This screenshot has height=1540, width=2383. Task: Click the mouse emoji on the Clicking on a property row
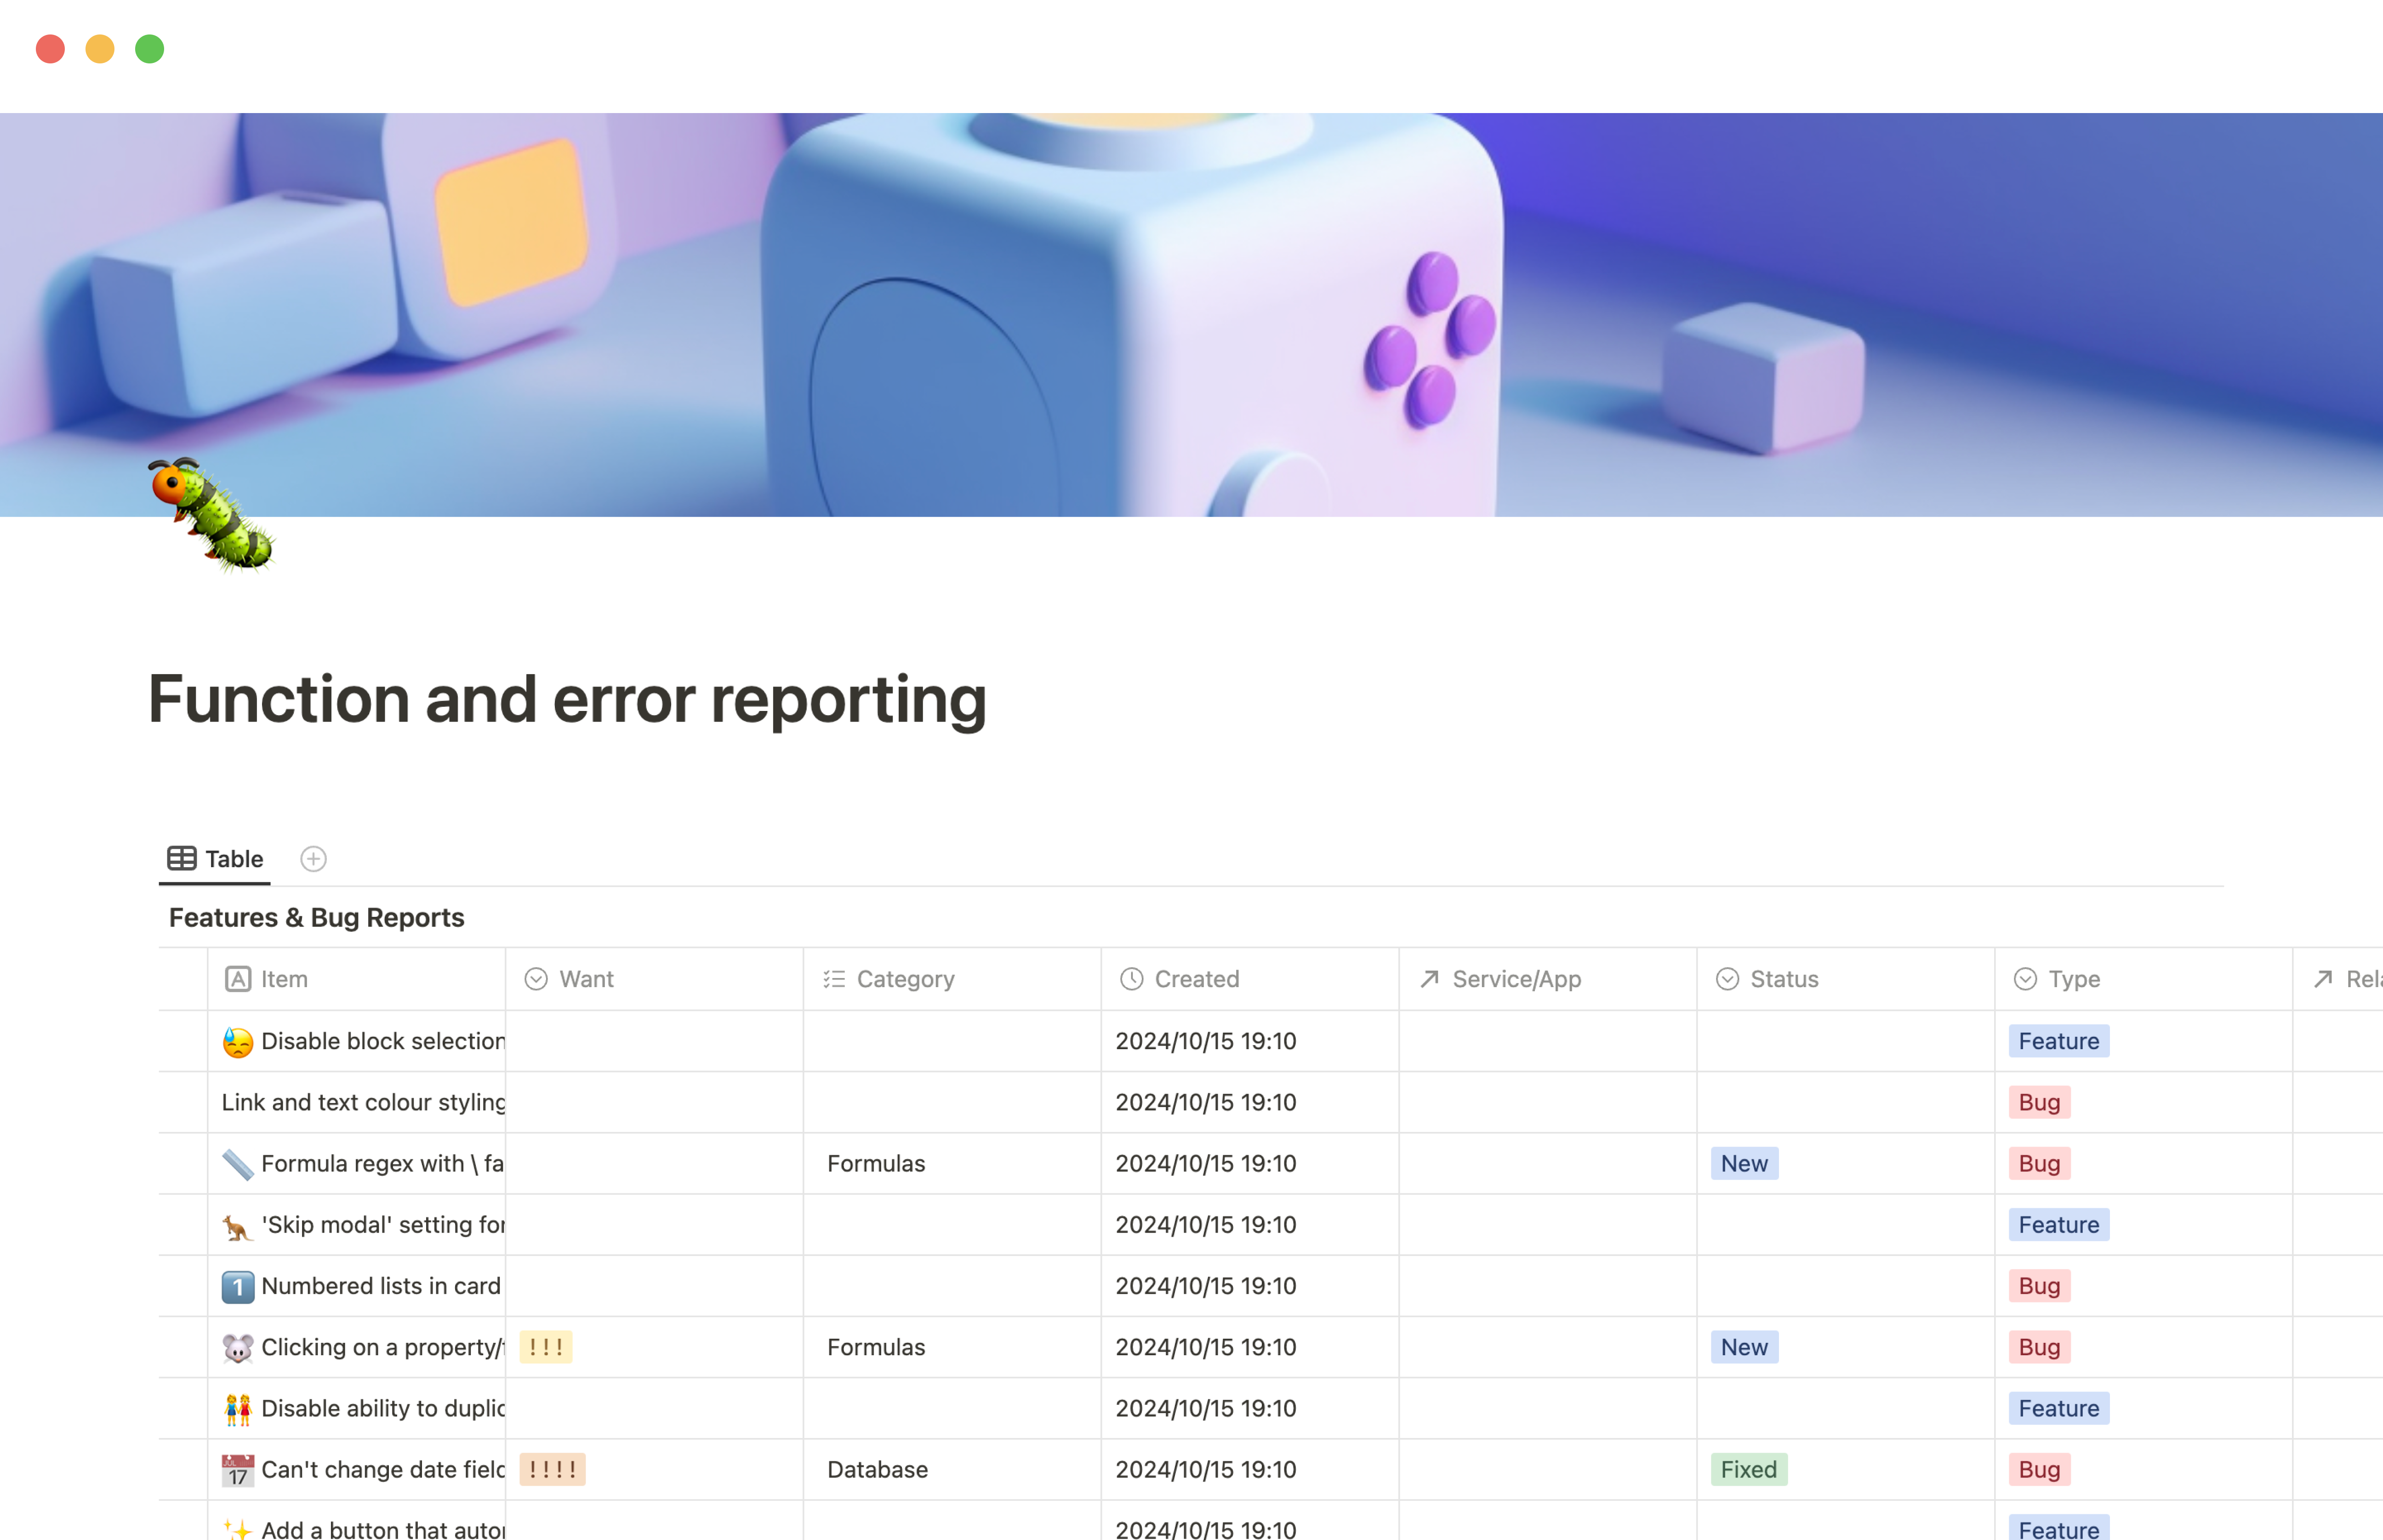[x=237, y=1348]
